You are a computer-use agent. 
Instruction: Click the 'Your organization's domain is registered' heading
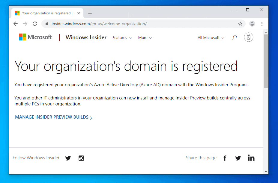pyautogui.click(x=126, y=66)
